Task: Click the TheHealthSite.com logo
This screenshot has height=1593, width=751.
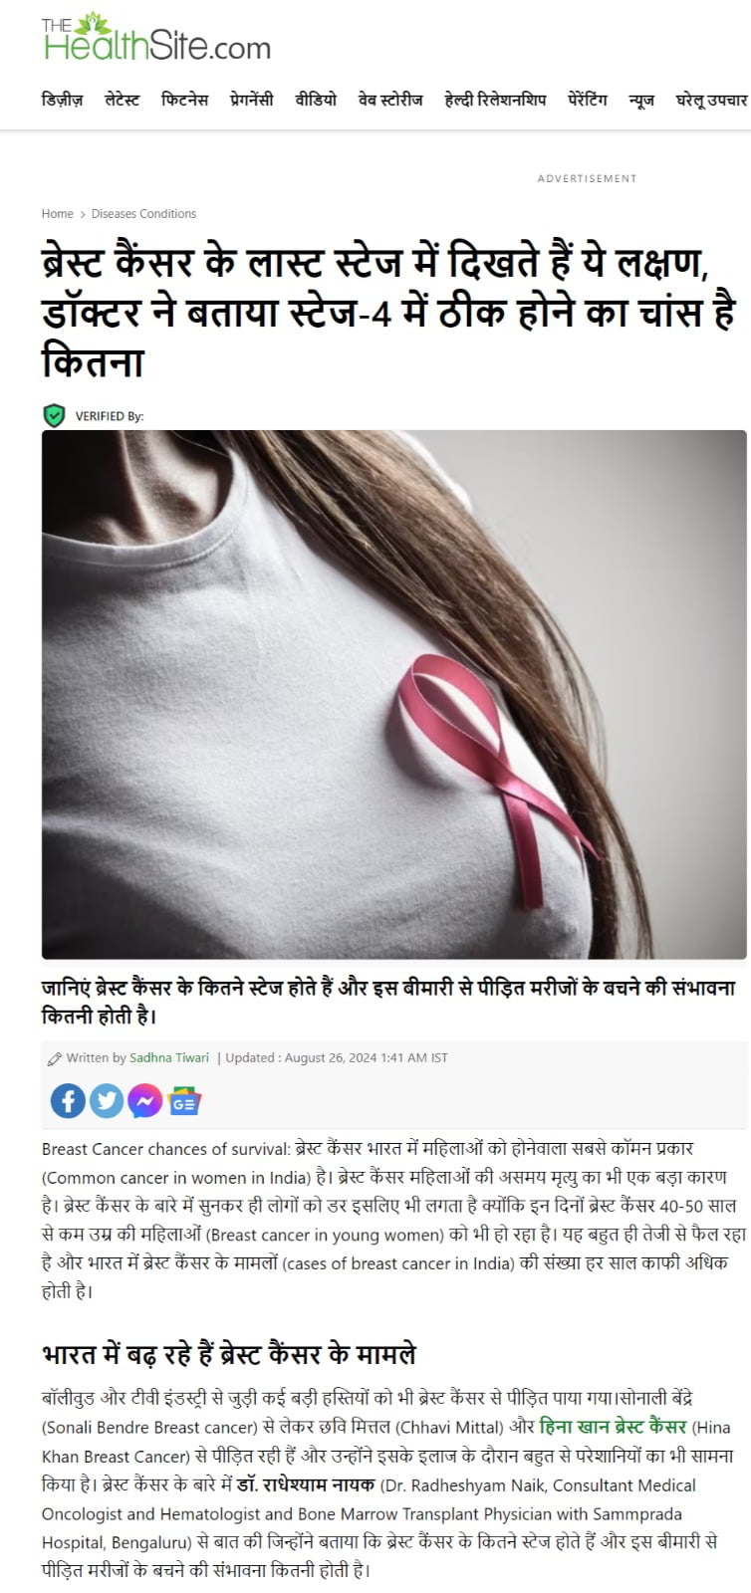Action: click(x=156, y=39)
